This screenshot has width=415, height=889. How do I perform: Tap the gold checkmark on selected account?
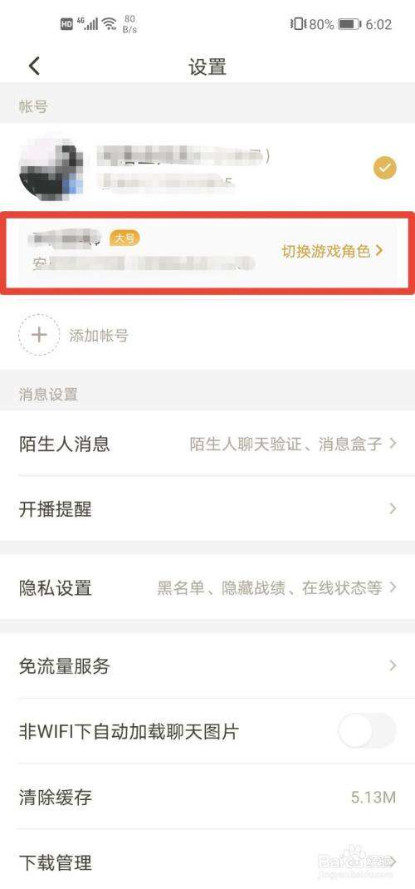click(385, 168)
